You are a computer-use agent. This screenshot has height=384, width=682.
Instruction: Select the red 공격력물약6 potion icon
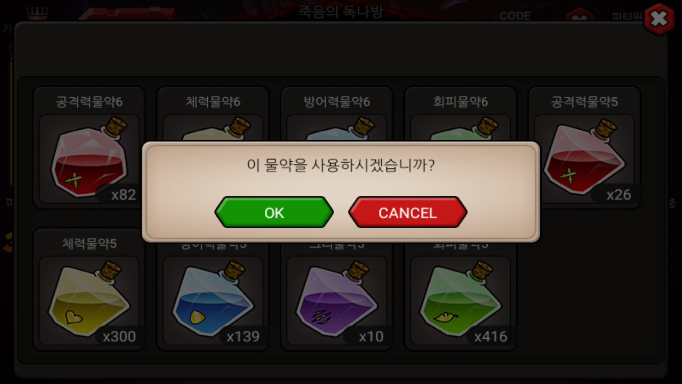click(x=89, y=158)
